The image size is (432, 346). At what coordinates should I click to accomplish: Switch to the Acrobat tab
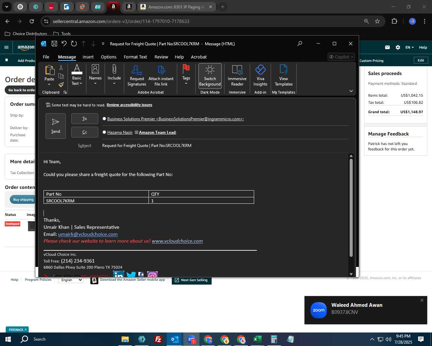[x=199, y=57]
